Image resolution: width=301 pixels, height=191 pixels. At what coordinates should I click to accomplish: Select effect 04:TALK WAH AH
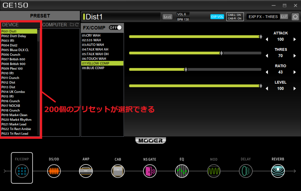click(102, 49)
